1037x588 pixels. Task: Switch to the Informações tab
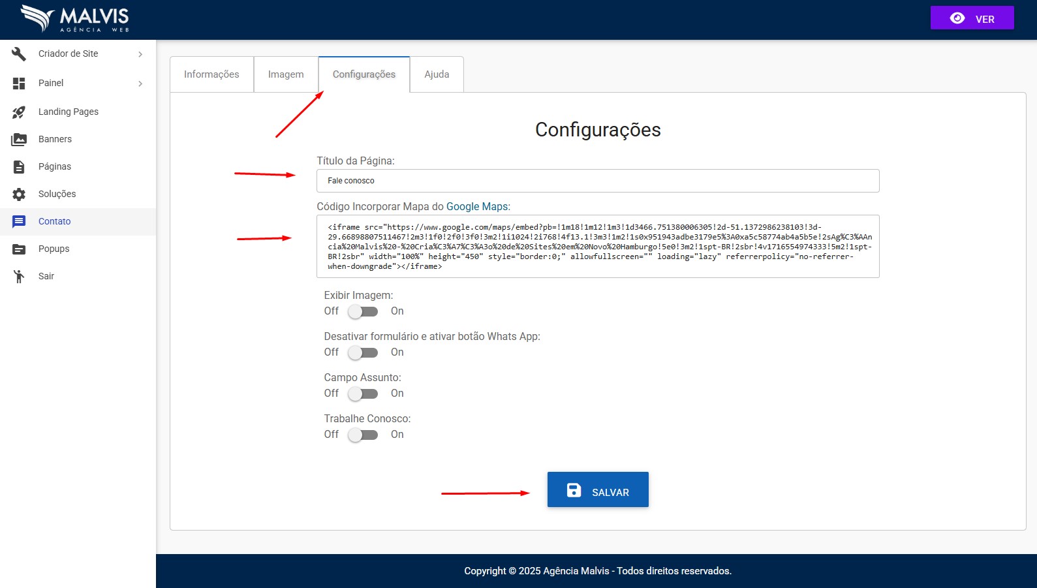pos(211,74)
